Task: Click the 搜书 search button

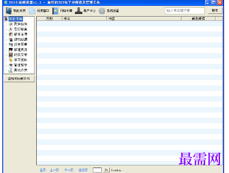Action: click(x=215, y=10)
